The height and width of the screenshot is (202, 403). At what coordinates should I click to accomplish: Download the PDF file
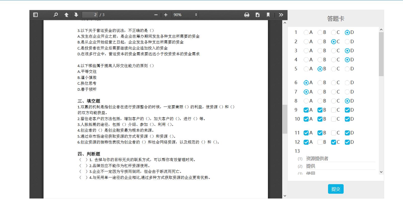pyautogui.click(x=257, y=15)
